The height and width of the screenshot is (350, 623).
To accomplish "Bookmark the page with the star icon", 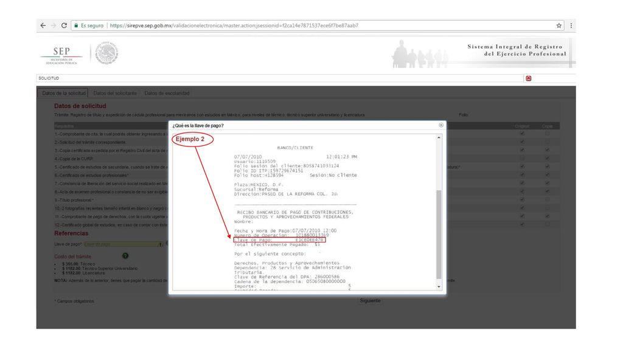I will pos(559,26).
